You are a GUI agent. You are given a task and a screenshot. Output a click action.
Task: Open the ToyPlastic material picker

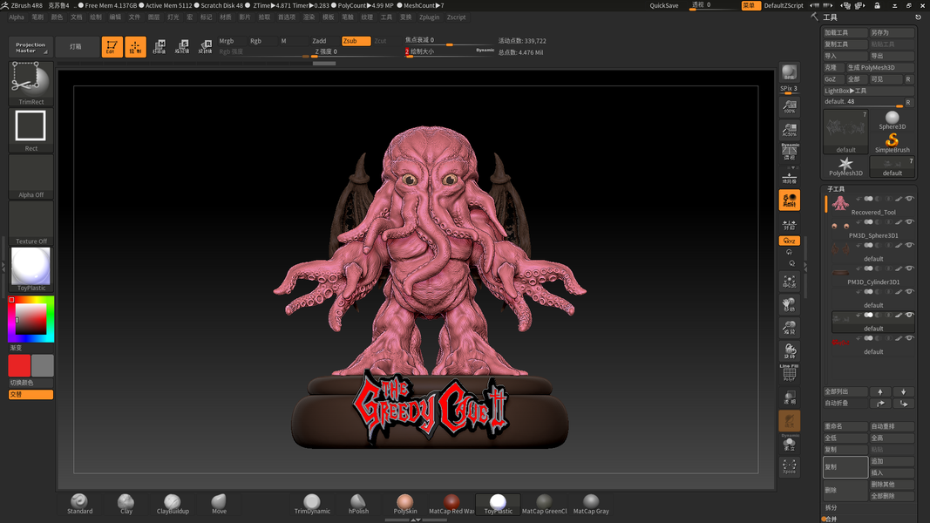click(31, 270)
